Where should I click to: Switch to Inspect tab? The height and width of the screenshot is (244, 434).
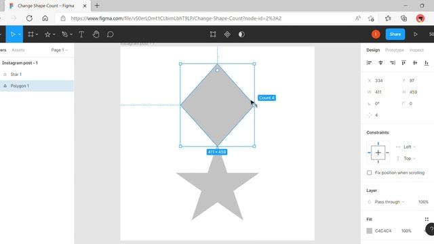tap(416, 50)
